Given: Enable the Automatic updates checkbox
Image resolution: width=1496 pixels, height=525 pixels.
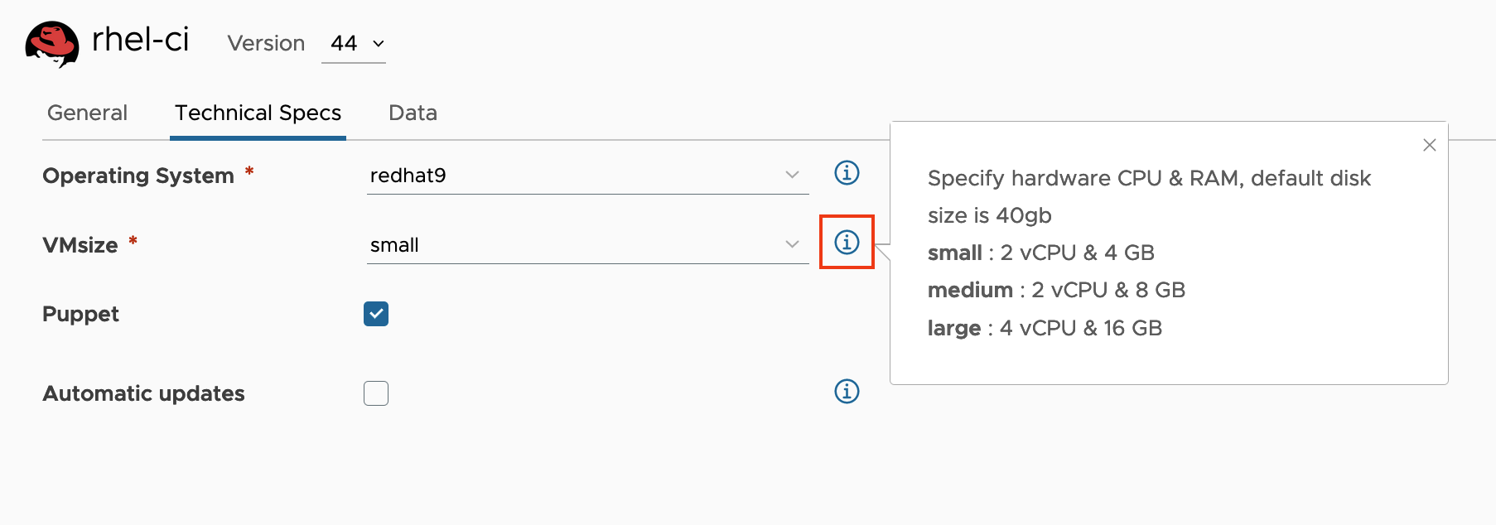Looking at the screenshot, I should [x=376, y=393].
